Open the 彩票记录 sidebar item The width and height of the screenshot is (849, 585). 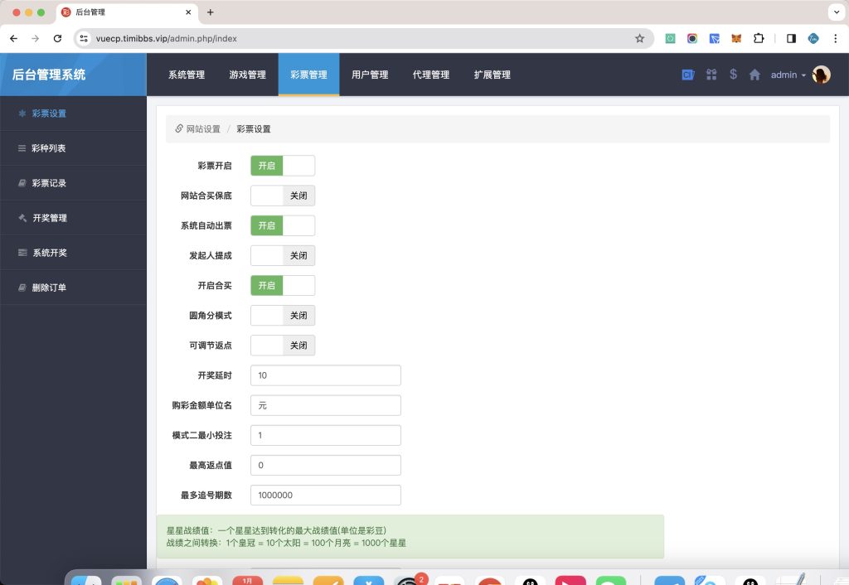(48, 183)
